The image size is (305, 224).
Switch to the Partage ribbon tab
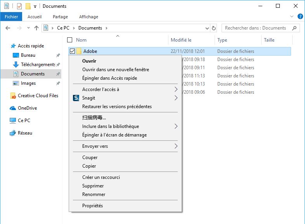coord(60,17)
